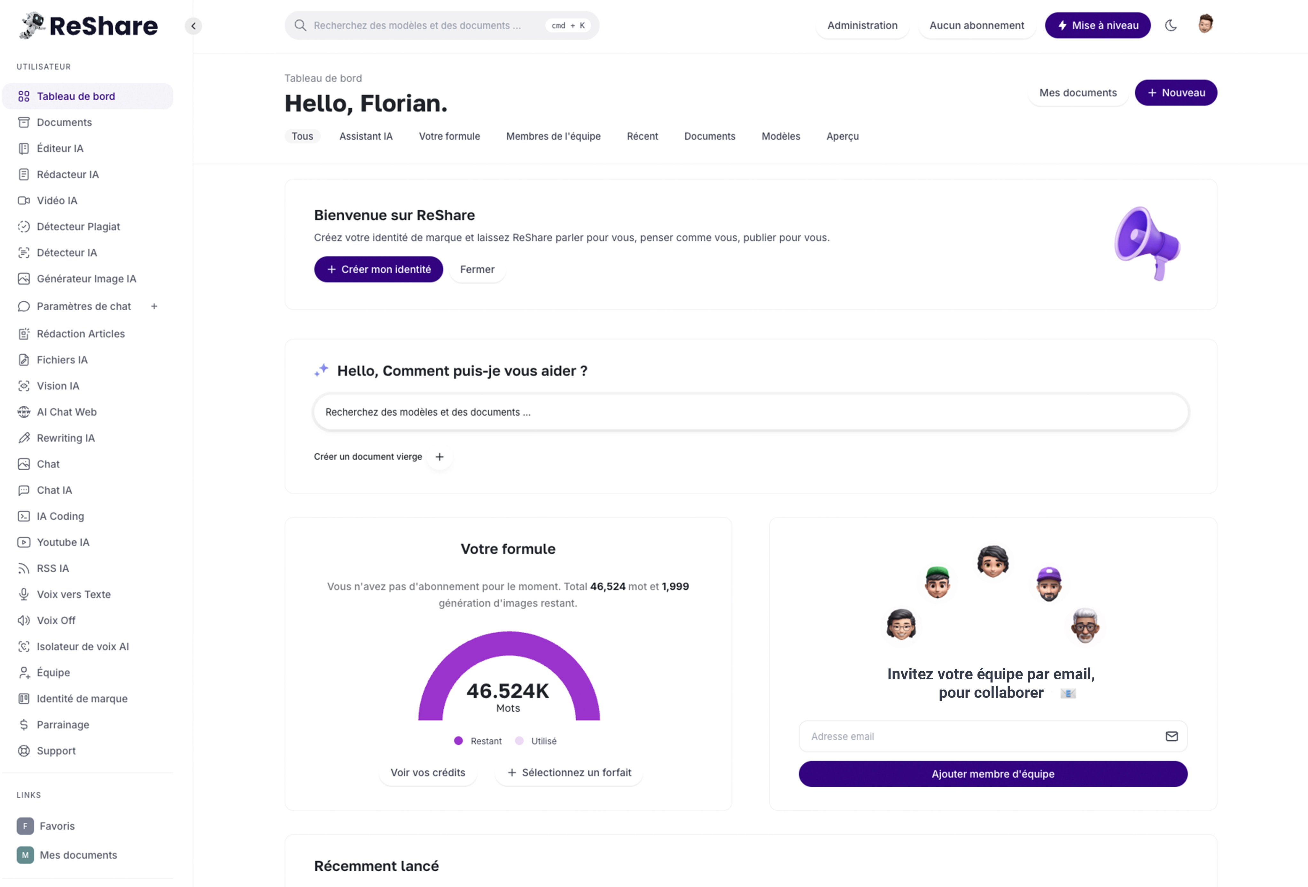Viewport: 1308px width, 887px height.
Task: Click the Adresse email field
Action: tap(993, 736)
